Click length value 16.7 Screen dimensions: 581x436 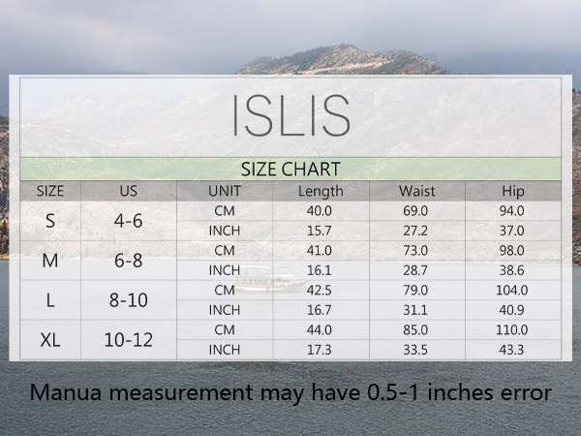tap(319, 310)
